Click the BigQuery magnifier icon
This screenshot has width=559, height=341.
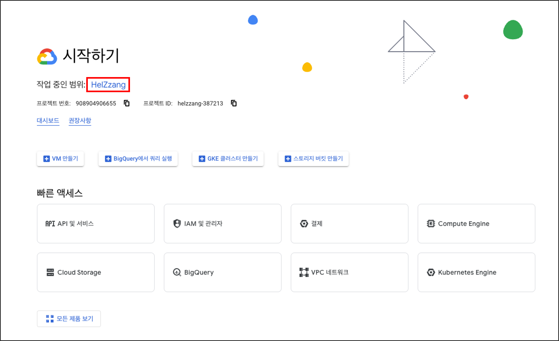click(177, 272)
